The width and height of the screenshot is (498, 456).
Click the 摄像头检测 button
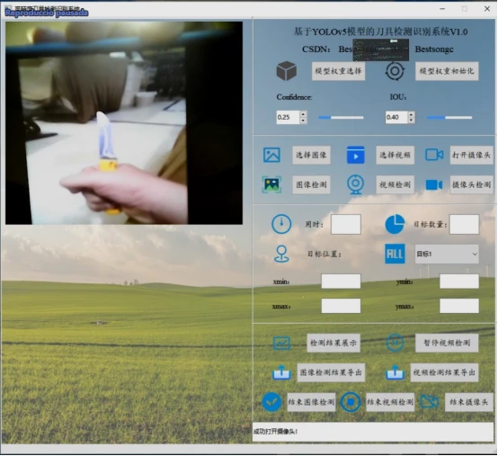click(x=471, y=184)
